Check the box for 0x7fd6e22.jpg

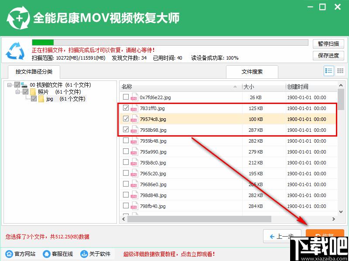point(126,97)
